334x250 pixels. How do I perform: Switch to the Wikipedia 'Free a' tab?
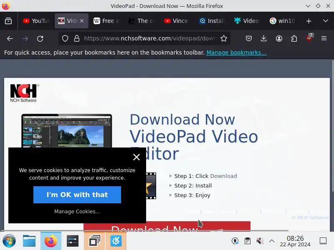[x=106, y=21]
